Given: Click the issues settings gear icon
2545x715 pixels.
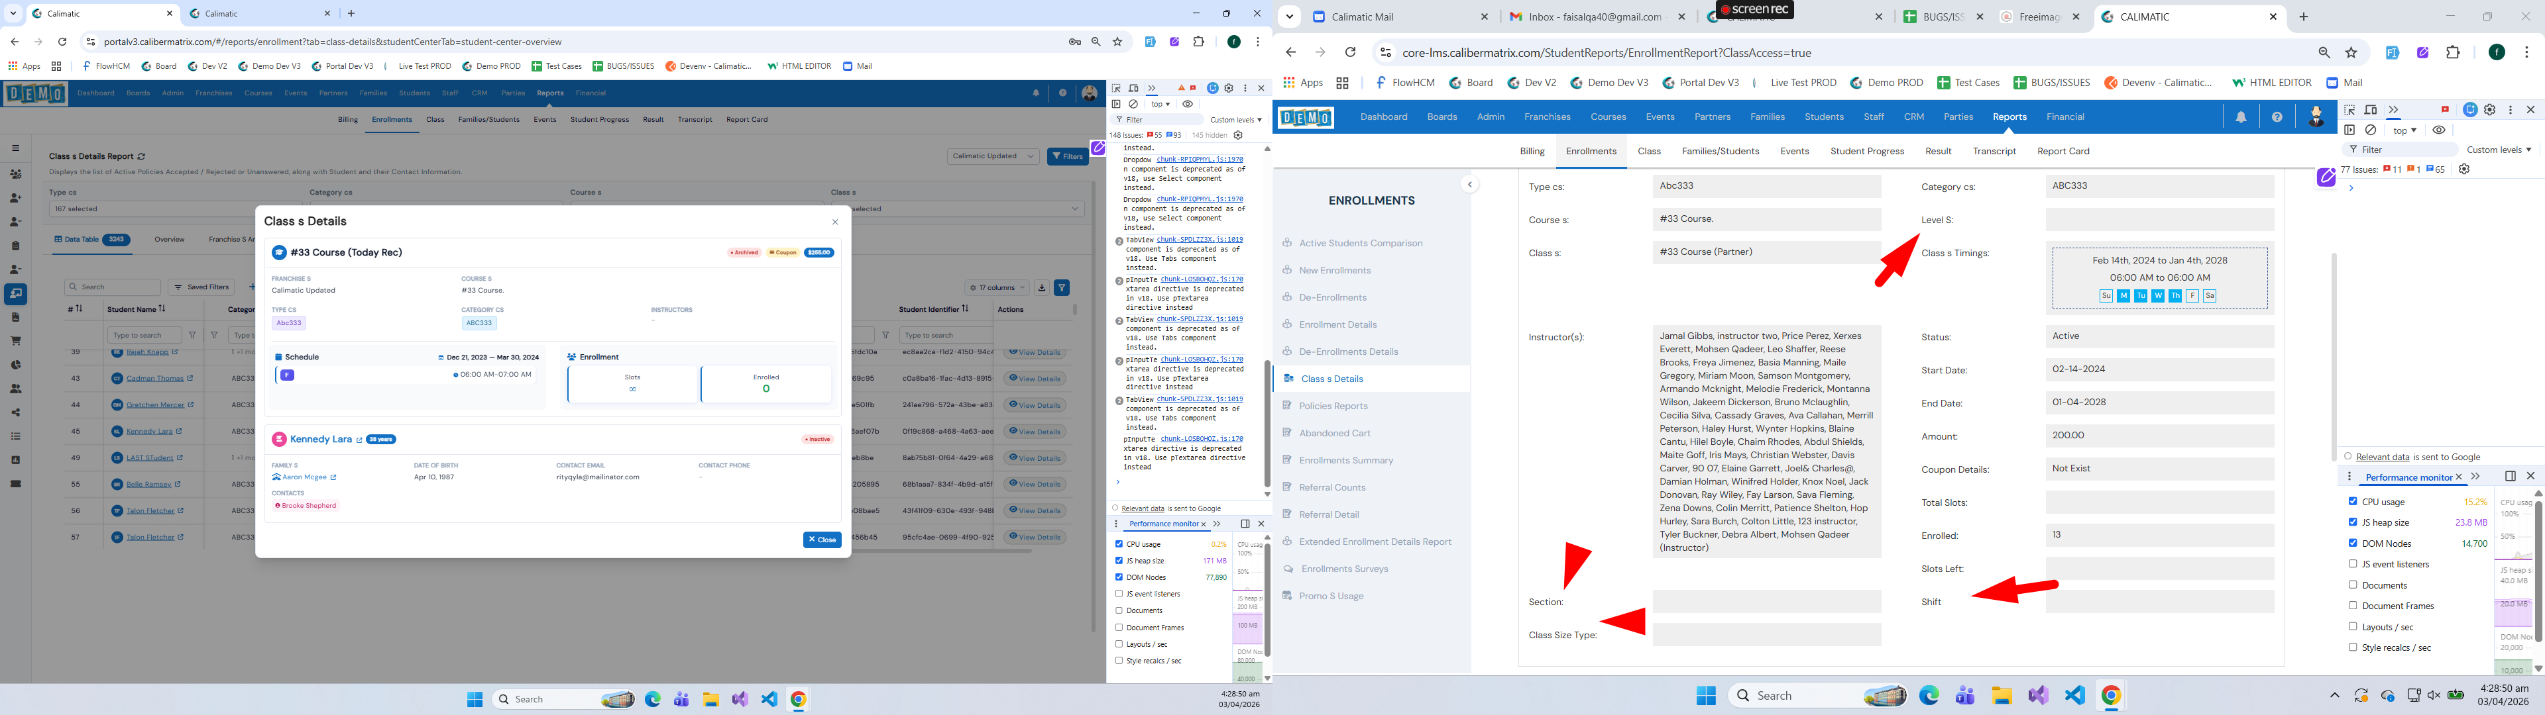Looking at the screenshot, I should (2463, 170).
